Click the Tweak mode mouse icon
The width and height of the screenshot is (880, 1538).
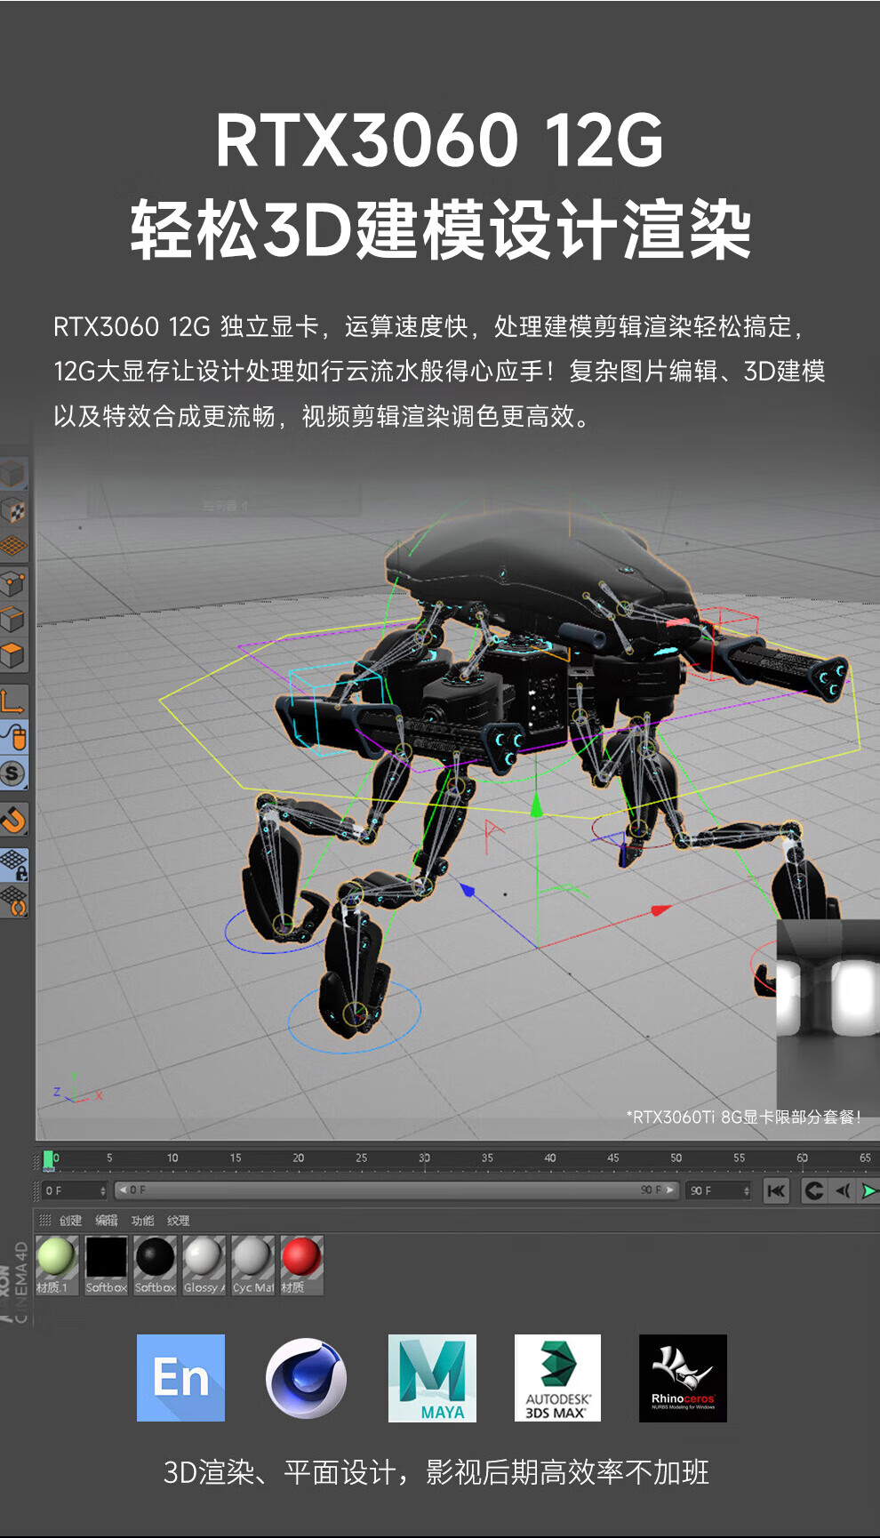(x=14, y=737)
